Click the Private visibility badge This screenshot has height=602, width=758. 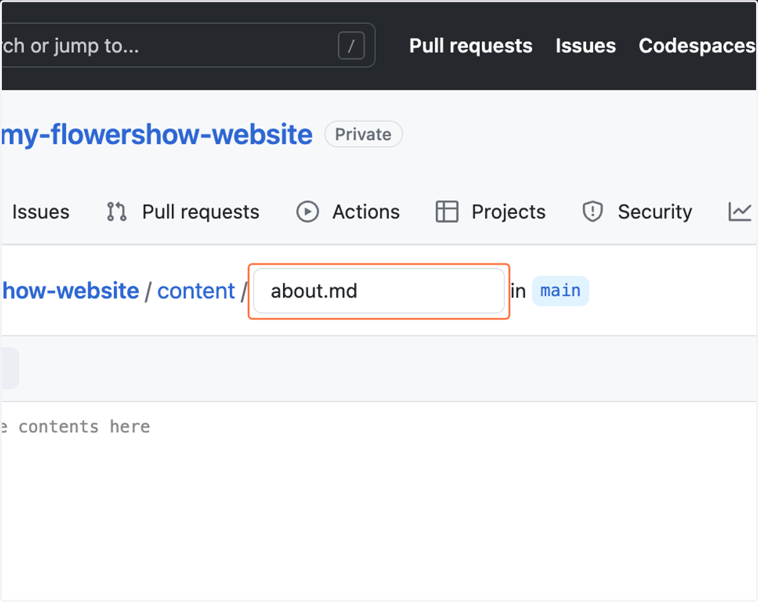coord(363,135)
